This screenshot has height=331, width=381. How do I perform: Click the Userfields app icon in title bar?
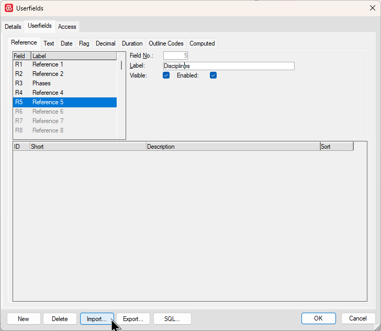(x=9, y=8)
